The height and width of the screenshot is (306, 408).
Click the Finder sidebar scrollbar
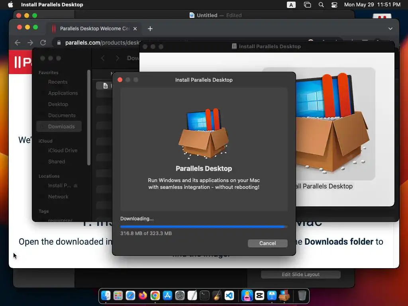[x=89, y=117]
